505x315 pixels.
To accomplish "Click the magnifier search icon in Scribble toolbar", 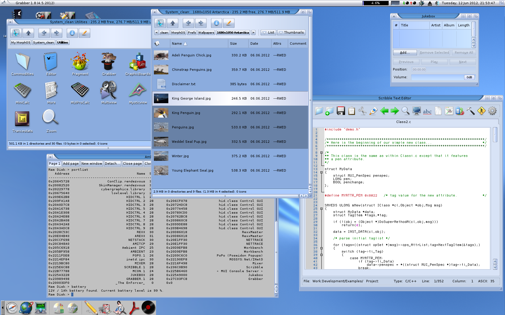I will coord(406,111).
